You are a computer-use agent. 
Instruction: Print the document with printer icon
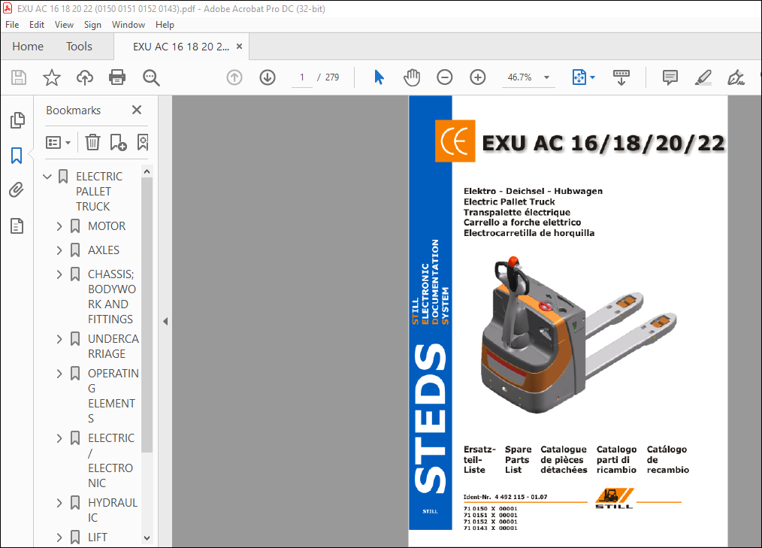pos(117,77)
